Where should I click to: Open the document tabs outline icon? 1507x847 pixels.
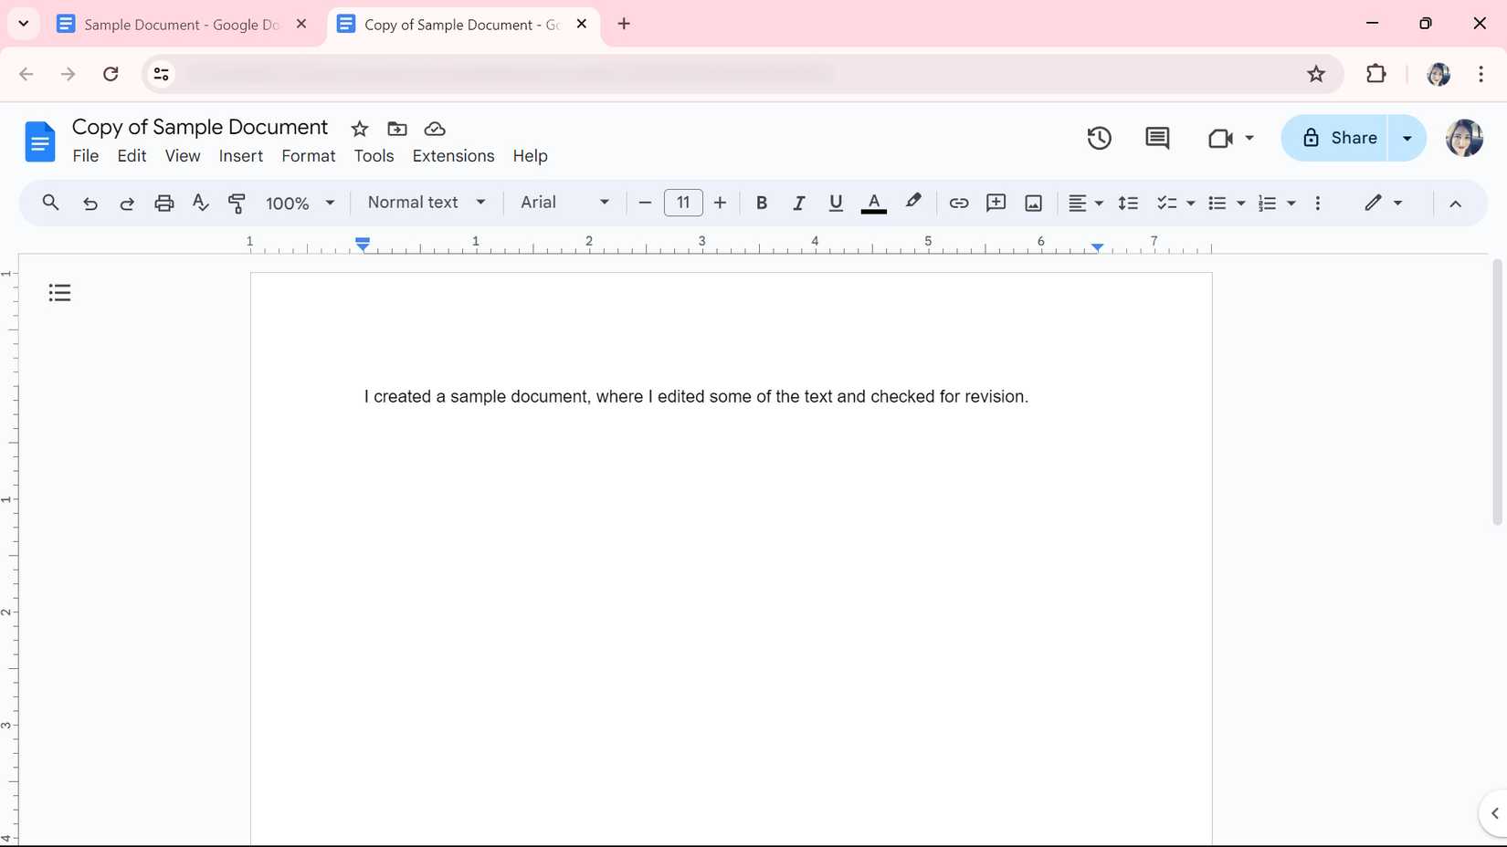tap(58, 291)
